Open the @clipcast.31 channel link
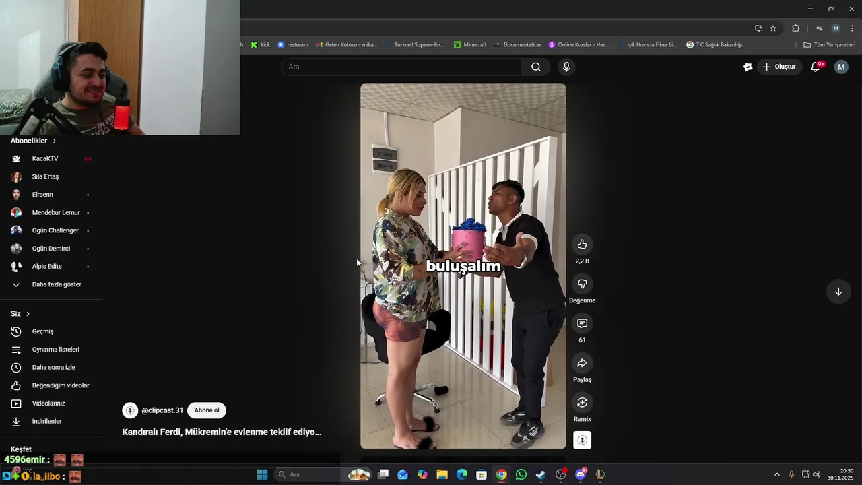 [162, 410]
